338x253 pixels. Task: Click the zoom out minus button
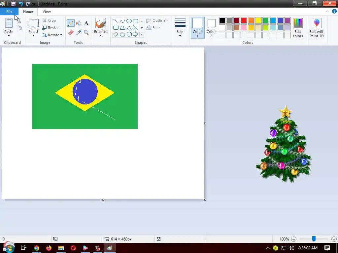pos(293,239)
